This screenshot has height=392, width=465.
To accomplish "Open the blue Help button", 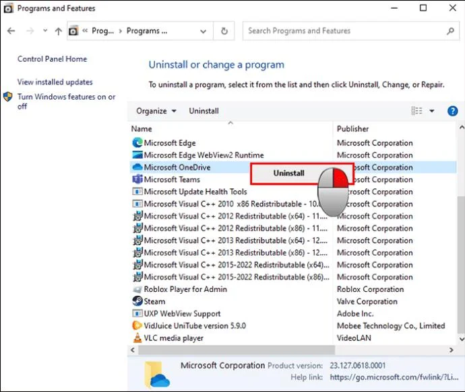I will pyautogui.click(x=452, y=111).
